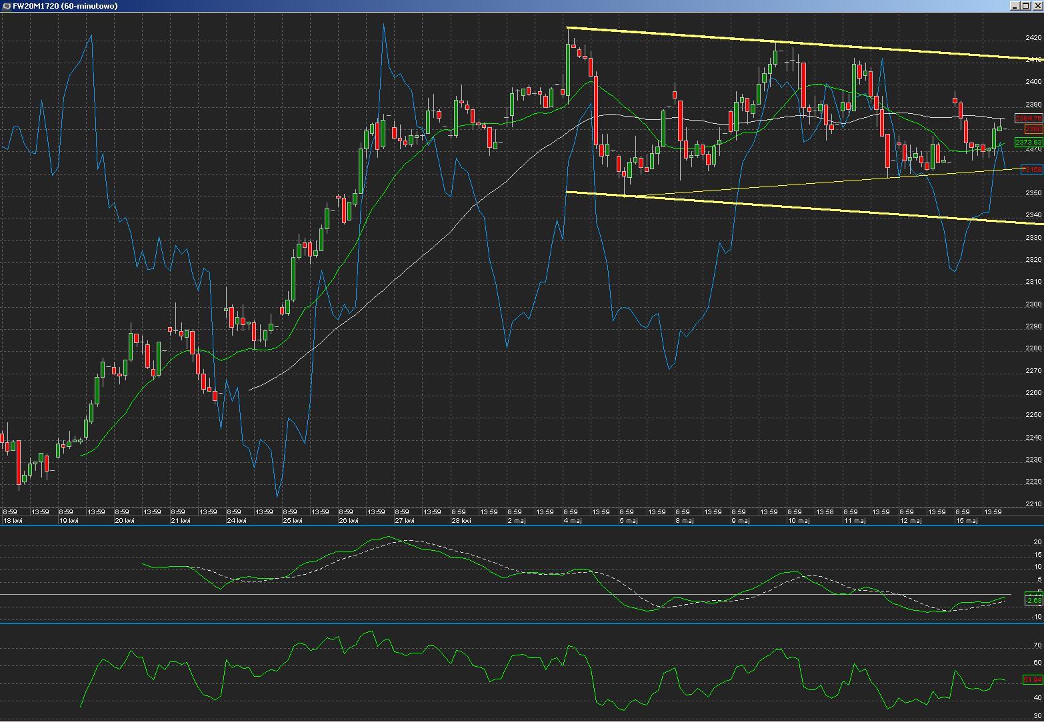Click the FW20M1720 (60-minutowo) window title
Viewport: 1044px width, 722px height.
pos(65,6)
